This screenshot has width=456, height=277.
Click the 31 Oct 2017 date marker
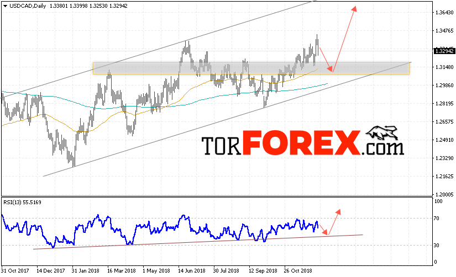click(15, 270)
